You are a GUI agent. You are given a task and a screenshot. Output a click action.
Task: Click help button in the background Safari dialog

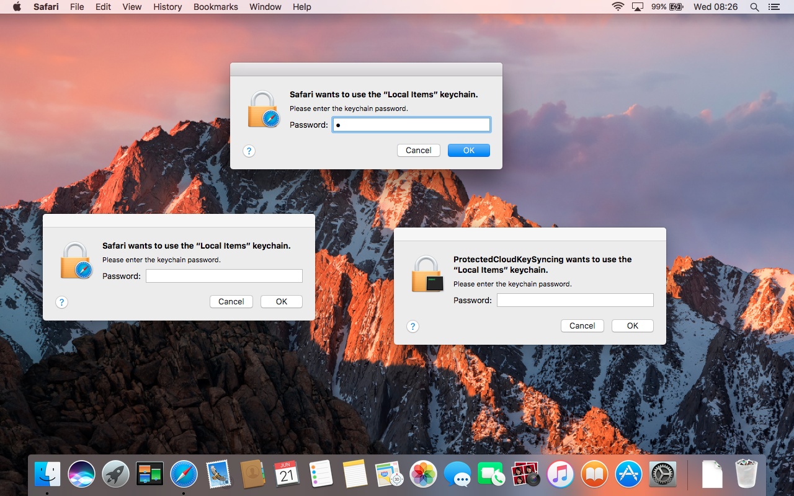pyautogui.click(x=61, y=302)
